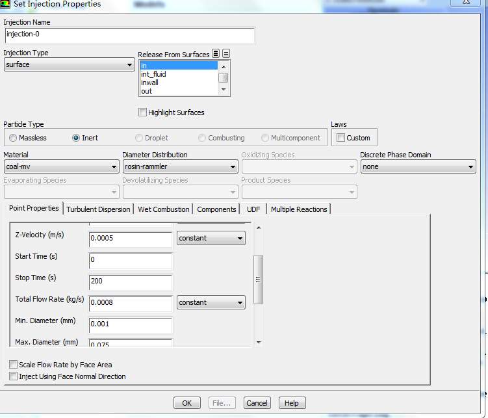Open Product Species dropdown
The width and height of the screenshot is (488, 418).
[300, 192]
